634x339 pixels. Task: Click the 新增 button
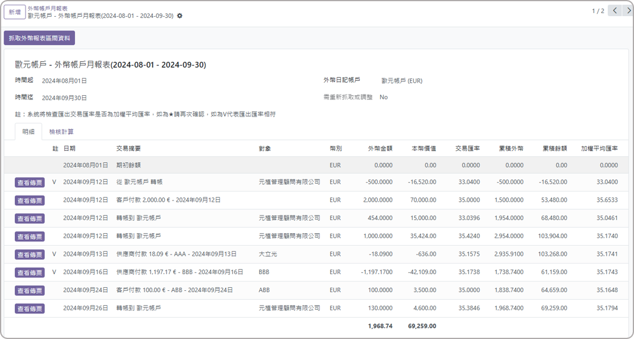(x=14, y=12)
